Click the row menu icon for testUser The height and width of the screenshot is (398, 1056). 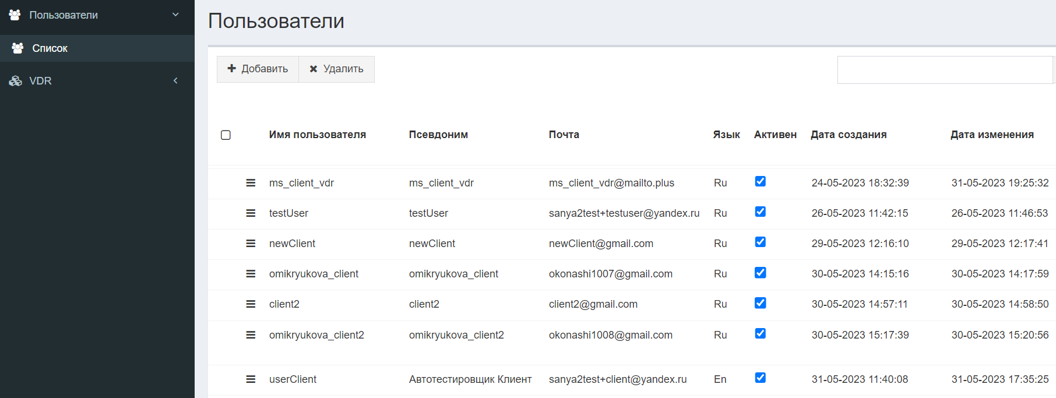pyautogui.click(x=251, y=213)
